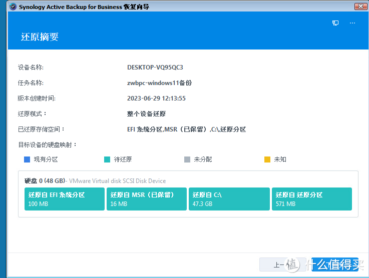The height and width of the screenshot is (278, 369).
Task: Click restore mode value 整个设备还原
Action: [146, 113]
